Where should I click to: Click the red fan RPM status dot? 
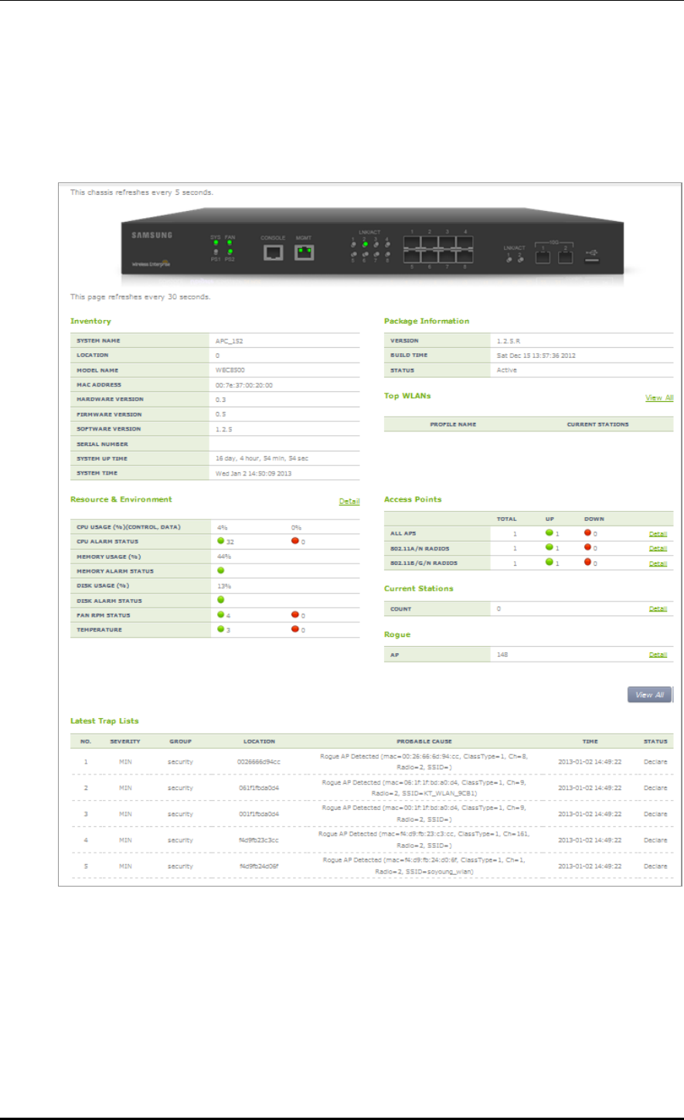(x=295, y=614)
